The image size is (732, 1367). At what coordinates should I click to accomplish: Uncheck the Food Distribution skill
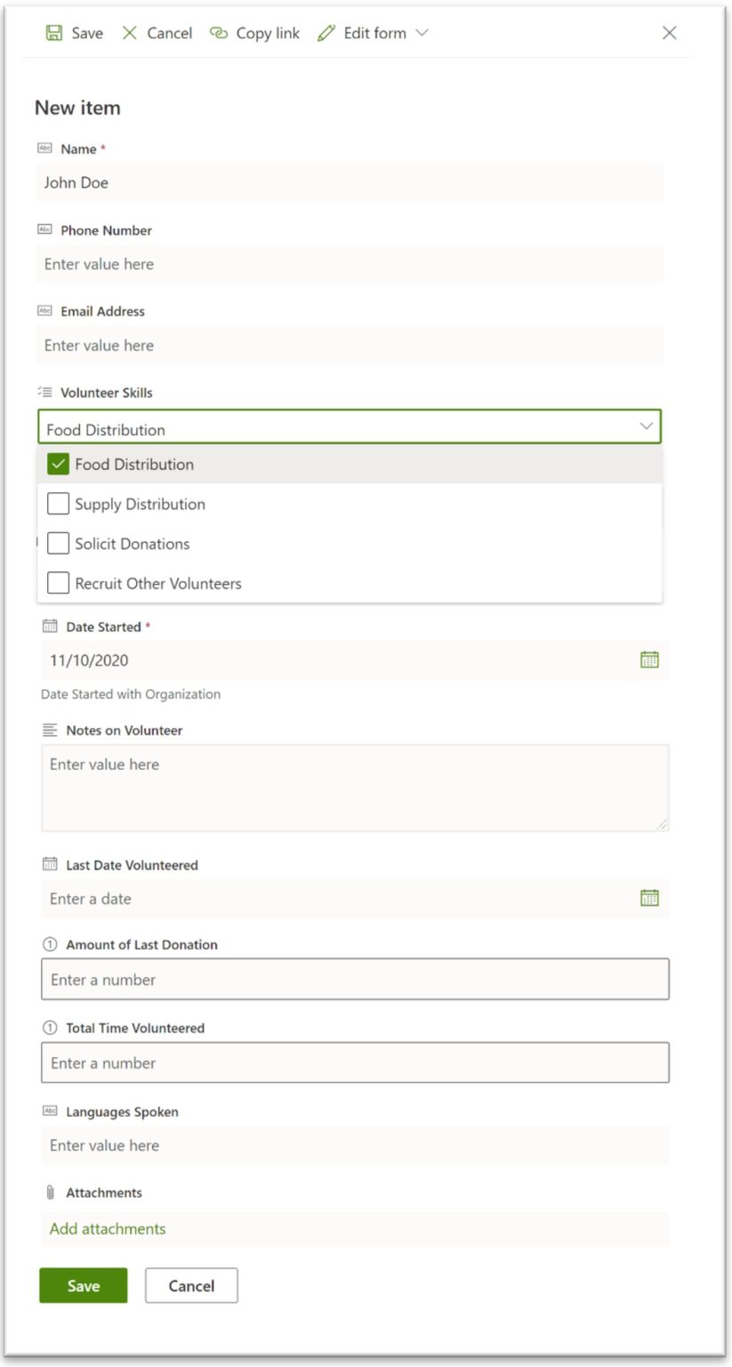point(58,464)
